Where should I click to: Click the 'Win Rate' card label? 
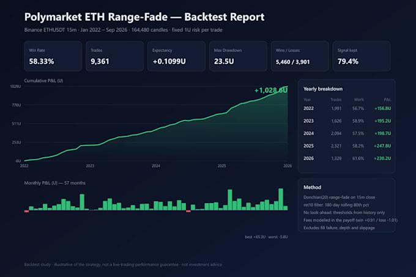pyautogui.click(x=37, y=50)
